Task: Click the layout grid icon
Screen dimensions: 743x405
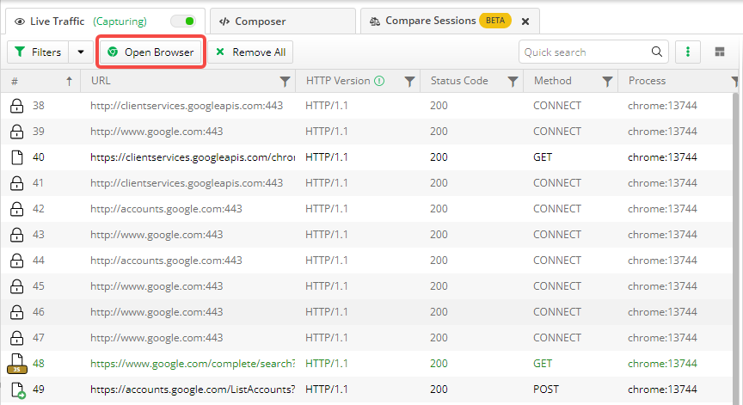Action: pyautogui.click(x=719, y=52)
